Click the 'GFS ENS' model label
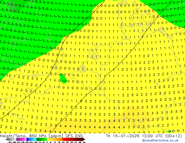Screen dimensions: 185x143 click(74, 136)
